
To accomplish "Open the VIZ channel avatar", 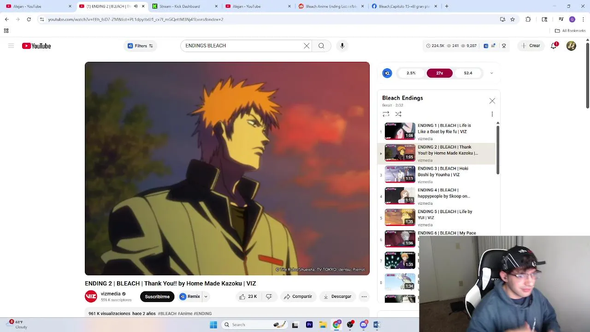I will click(x=91, y=296).
